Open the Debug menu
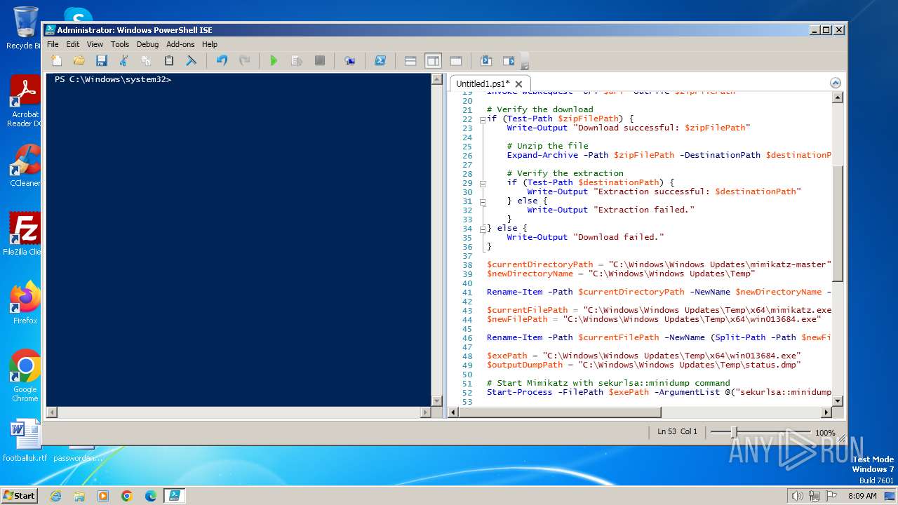Image resolution: width=898 pixels, height=505 pixels. pyautogui.click(x=147, y=44)
